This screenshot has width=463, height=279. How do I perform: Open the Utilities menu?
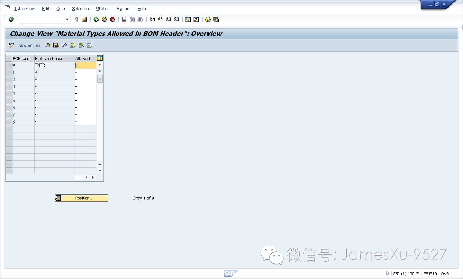coord(103,9)
